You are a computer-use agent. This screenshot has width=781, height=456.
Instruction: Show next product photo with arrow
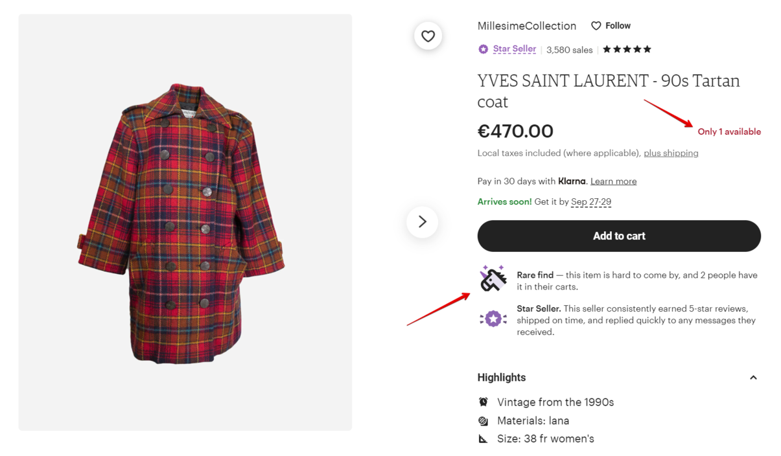point(422,222)
